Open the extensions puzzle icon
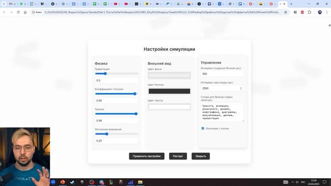 [x=309, y=12]
